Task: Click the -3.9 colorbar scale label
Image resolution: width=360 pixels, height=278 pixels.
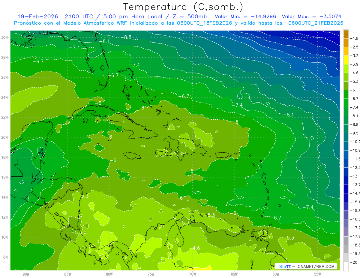Action: point(355,64)
